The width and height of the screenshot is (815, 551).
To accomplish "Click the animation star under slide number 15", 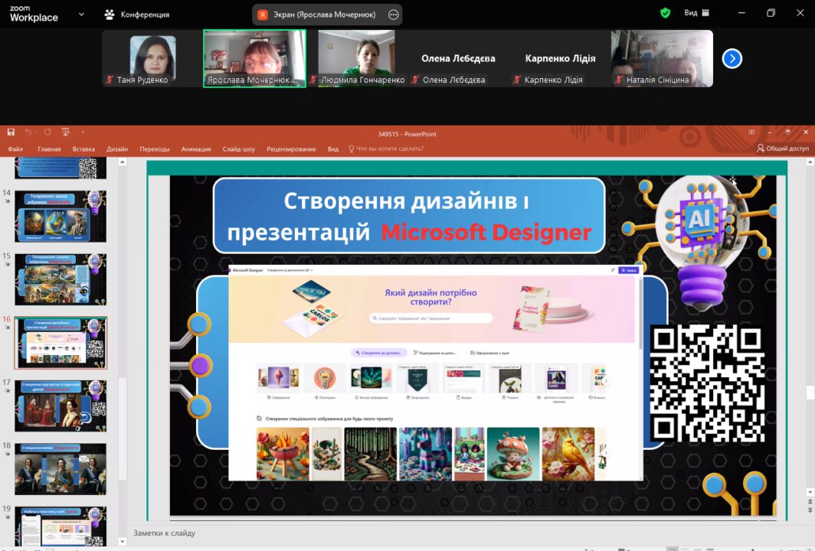I will pos(8,264).
